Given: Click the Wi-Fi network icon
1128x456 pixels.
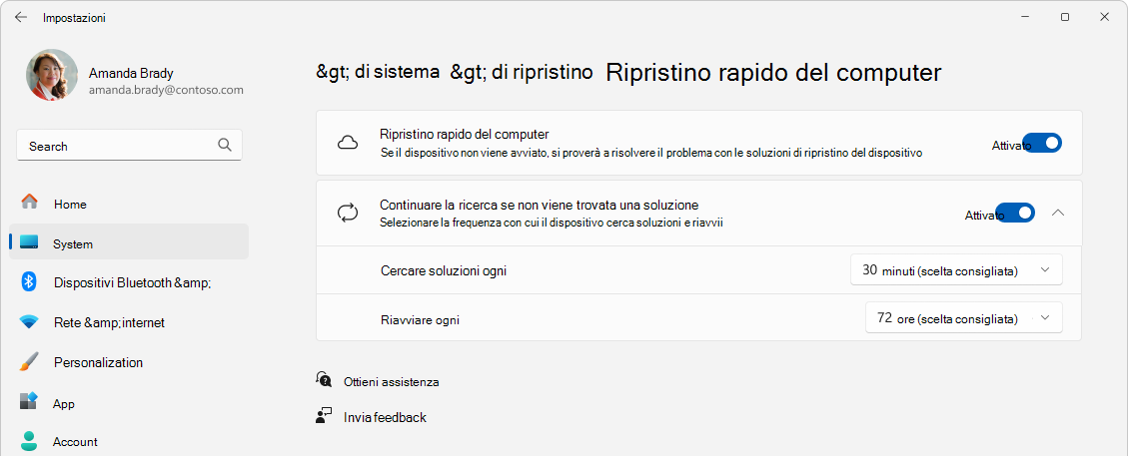Looking at the screenshot, I should pos(29,322).
